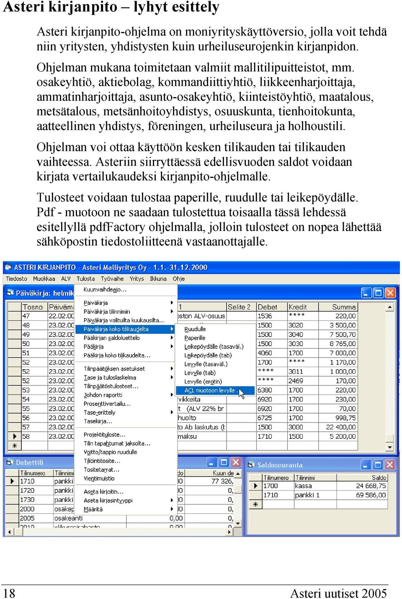
Task: Expand the Pääkirjan saldoluettelo submenu
Action: point(125,338)
